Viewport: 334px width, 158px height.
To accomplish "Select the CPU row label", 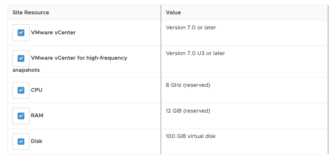I will (x=37, y=90).
